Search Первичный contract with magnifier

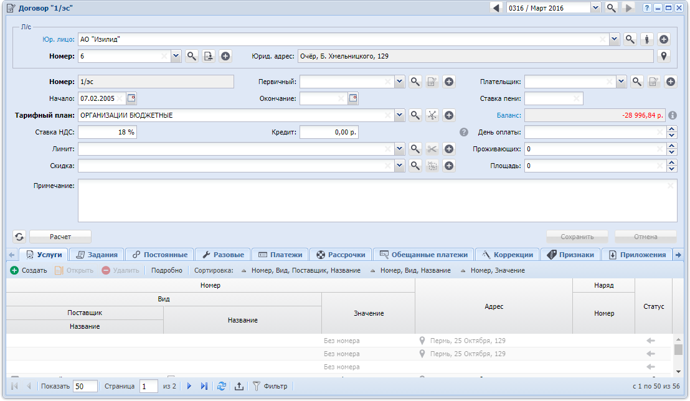pyautogui.click(x=415, y=82)
